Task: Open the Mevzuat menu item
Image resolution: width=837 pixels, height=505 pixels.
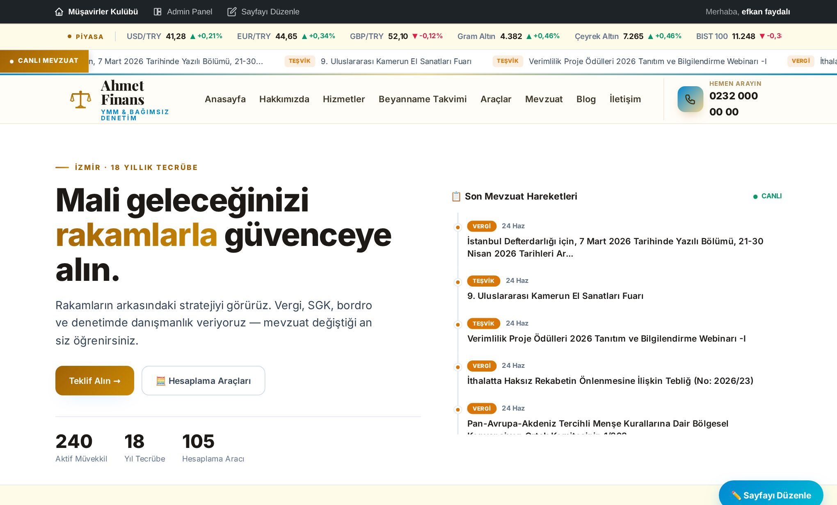Action: point(544,99)
